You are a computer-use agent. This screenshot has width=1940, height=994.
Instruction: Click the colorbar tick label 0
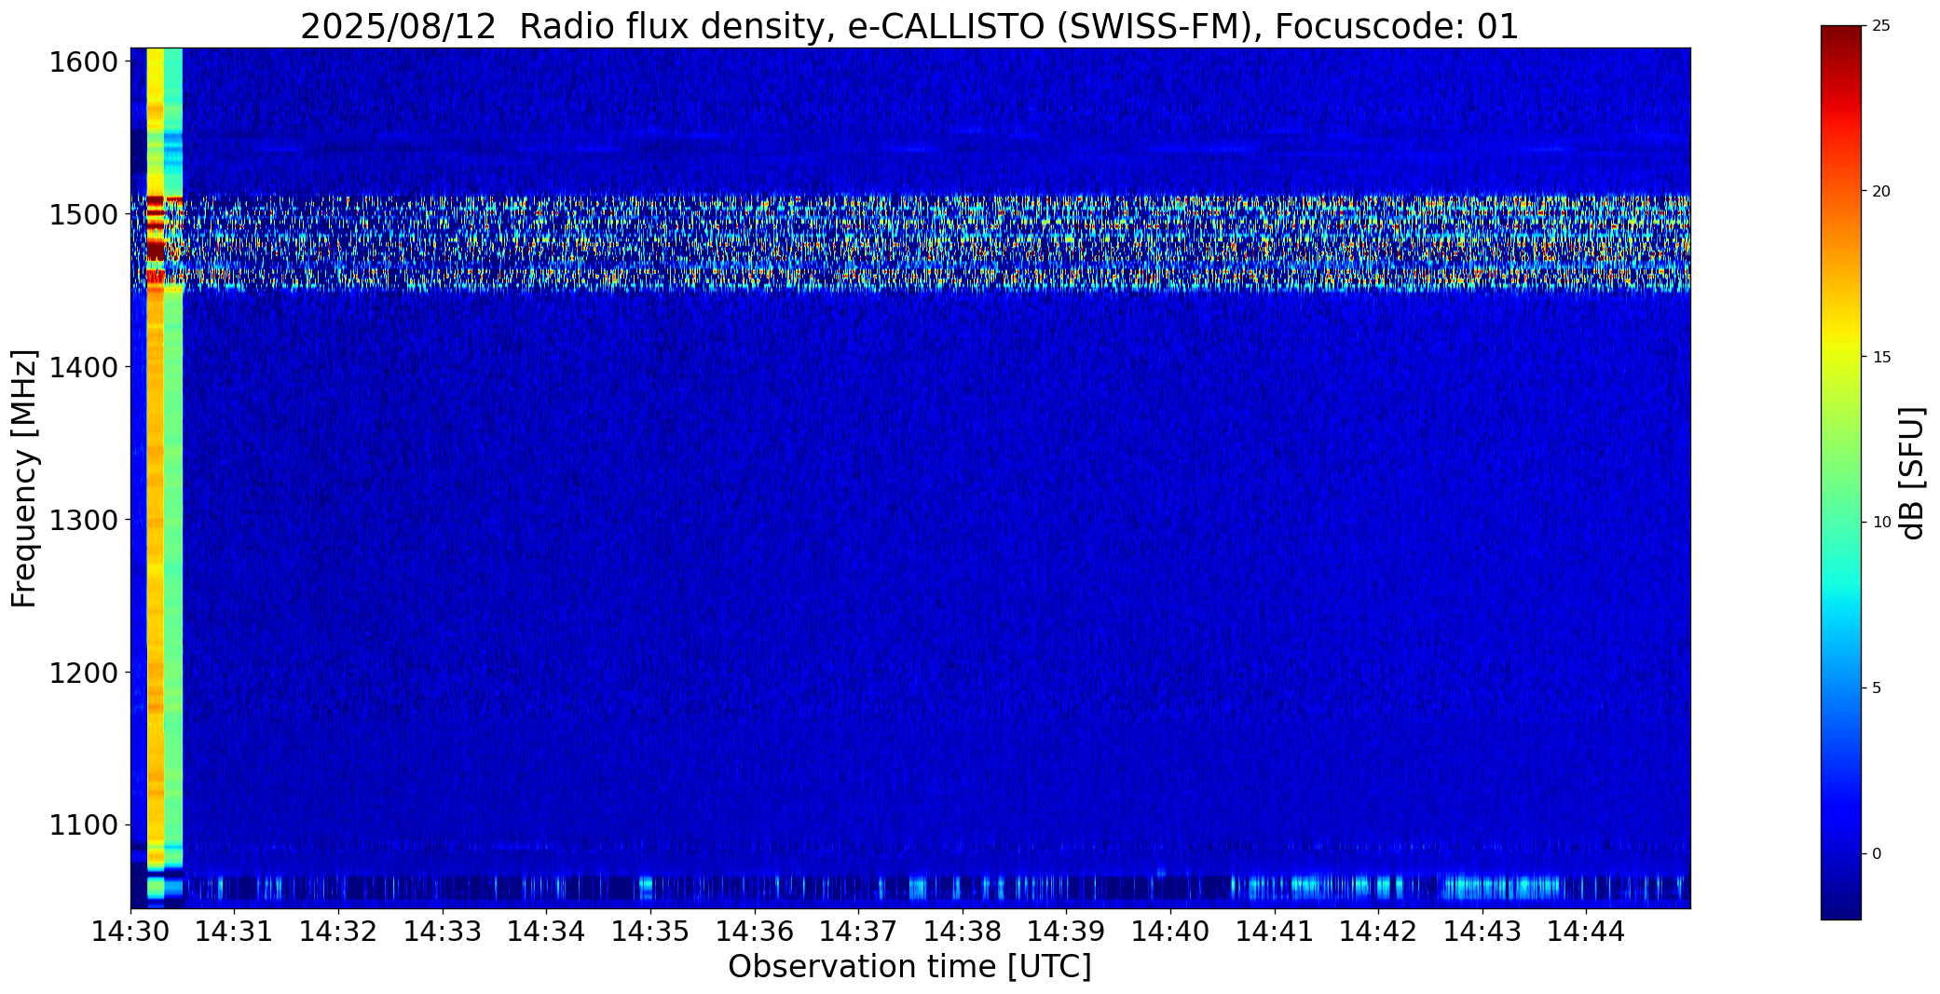[1877, 853]
